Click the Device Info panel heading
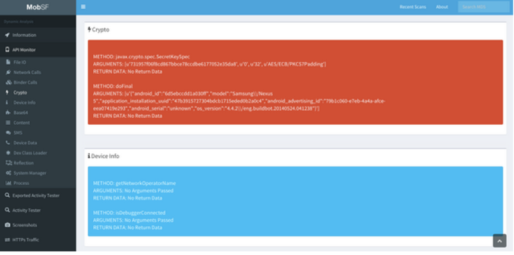The width and height of the screenshot is (514, 255). pyautogui.click(x=103, y=156)
